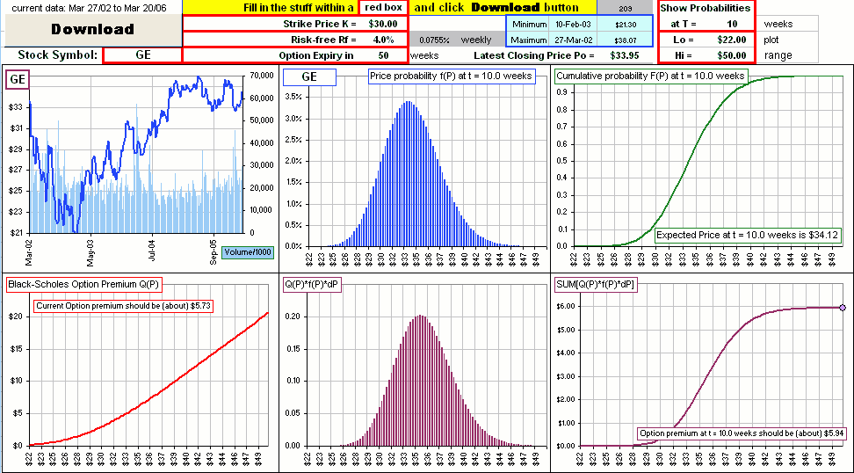Viewport: 854px width, 473px height.
Task: Click the 0.9 axis label on the cumulative chart
Action: tap(562, 92)
